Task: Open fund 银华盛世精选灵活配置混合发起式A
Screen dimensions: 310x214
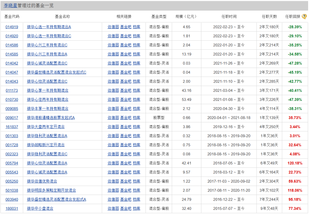Action: pos(57,200)
